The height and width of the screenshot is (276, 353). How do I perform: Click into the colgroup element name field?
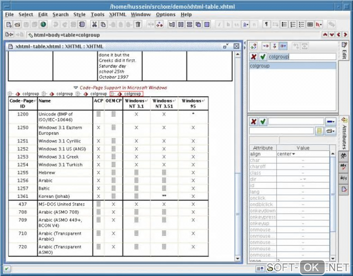point(302,57)
